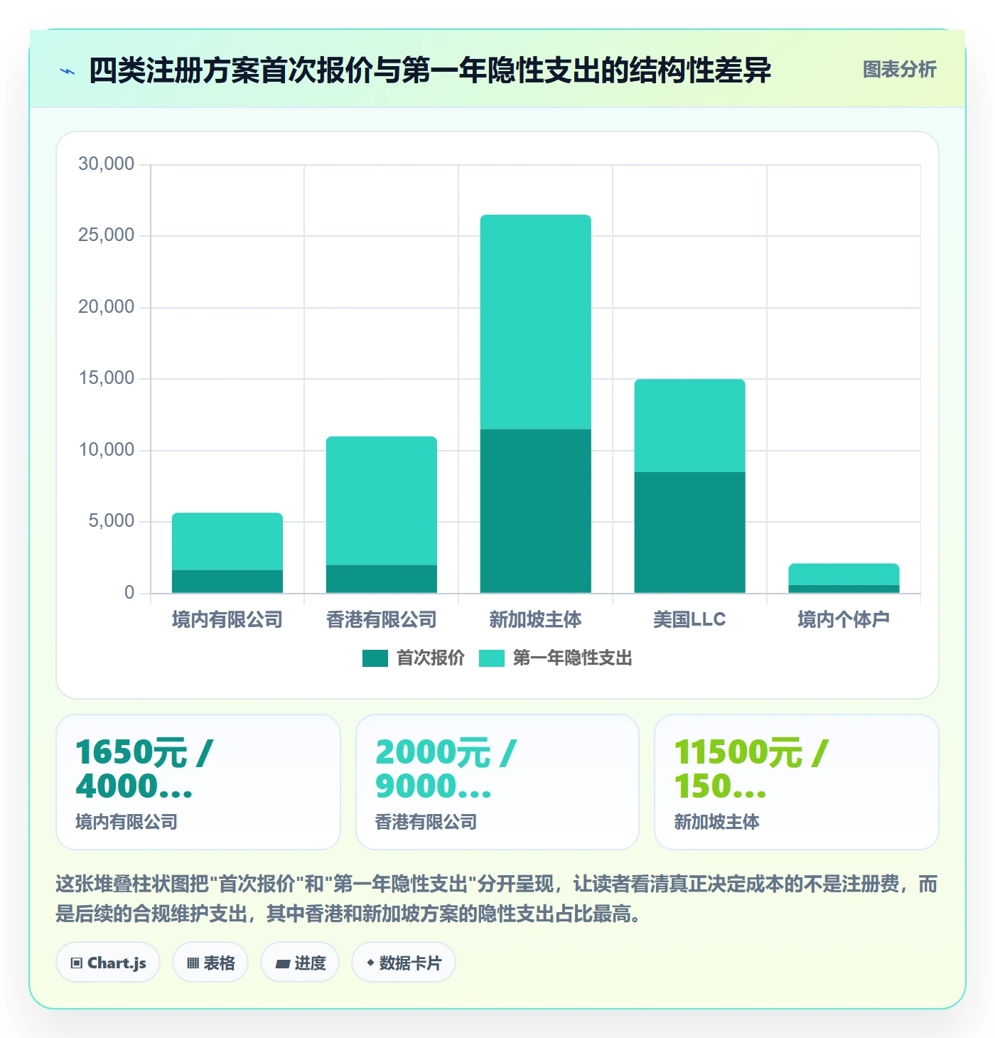The width and height of the screenshot is (995, 1038).
Task: Click the 25,000 y-axis value
Action: pos(107,235)
